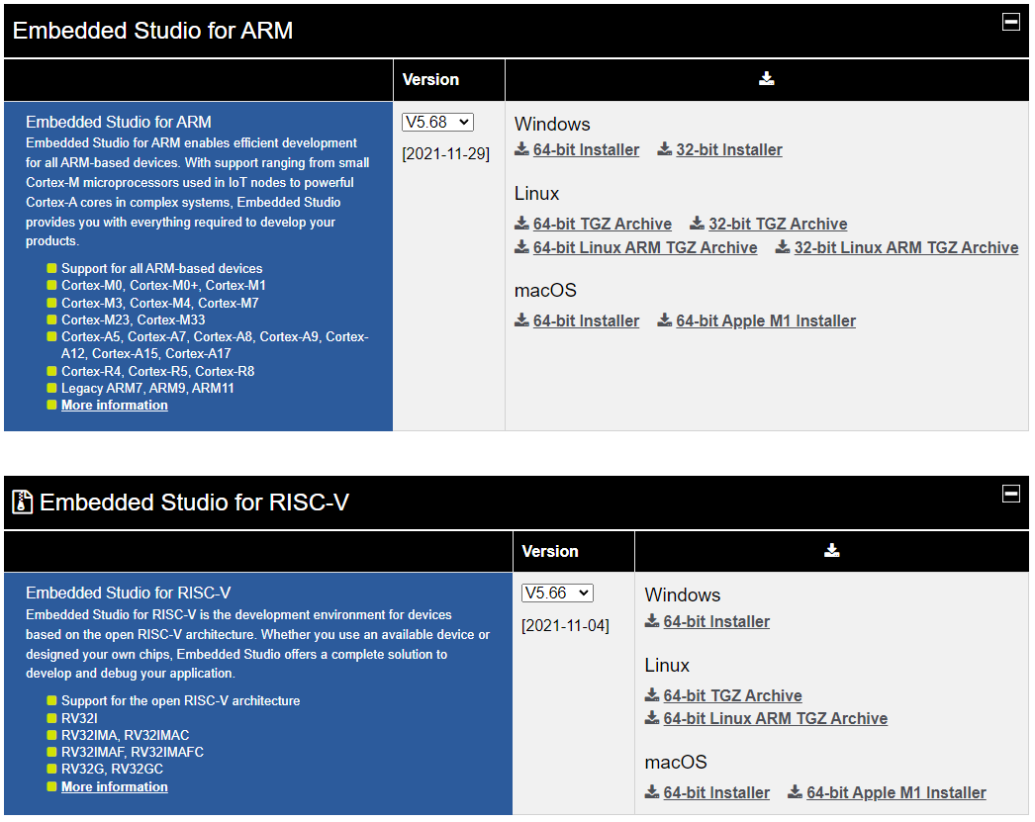Click the Version header in ARM table
The width and height of the screenshot is (1035, 822).
coord(430,80)
